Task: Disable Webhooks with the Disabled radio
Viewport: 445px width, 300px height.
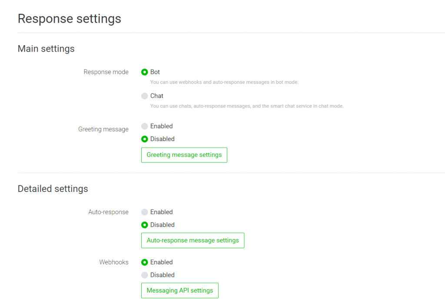Action: coord(145,275)
